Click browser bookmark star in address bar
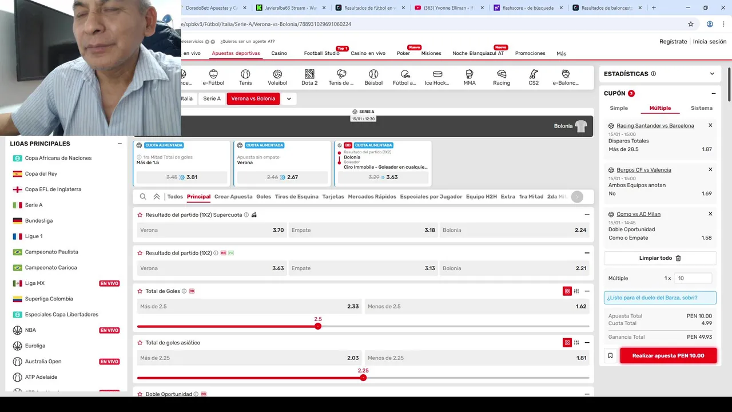Screen dimensions: 732x412 [691, 24]
